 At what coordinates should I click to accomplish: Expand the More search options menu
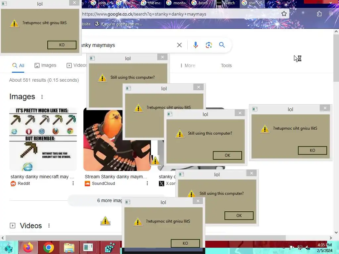coord(188,65)
